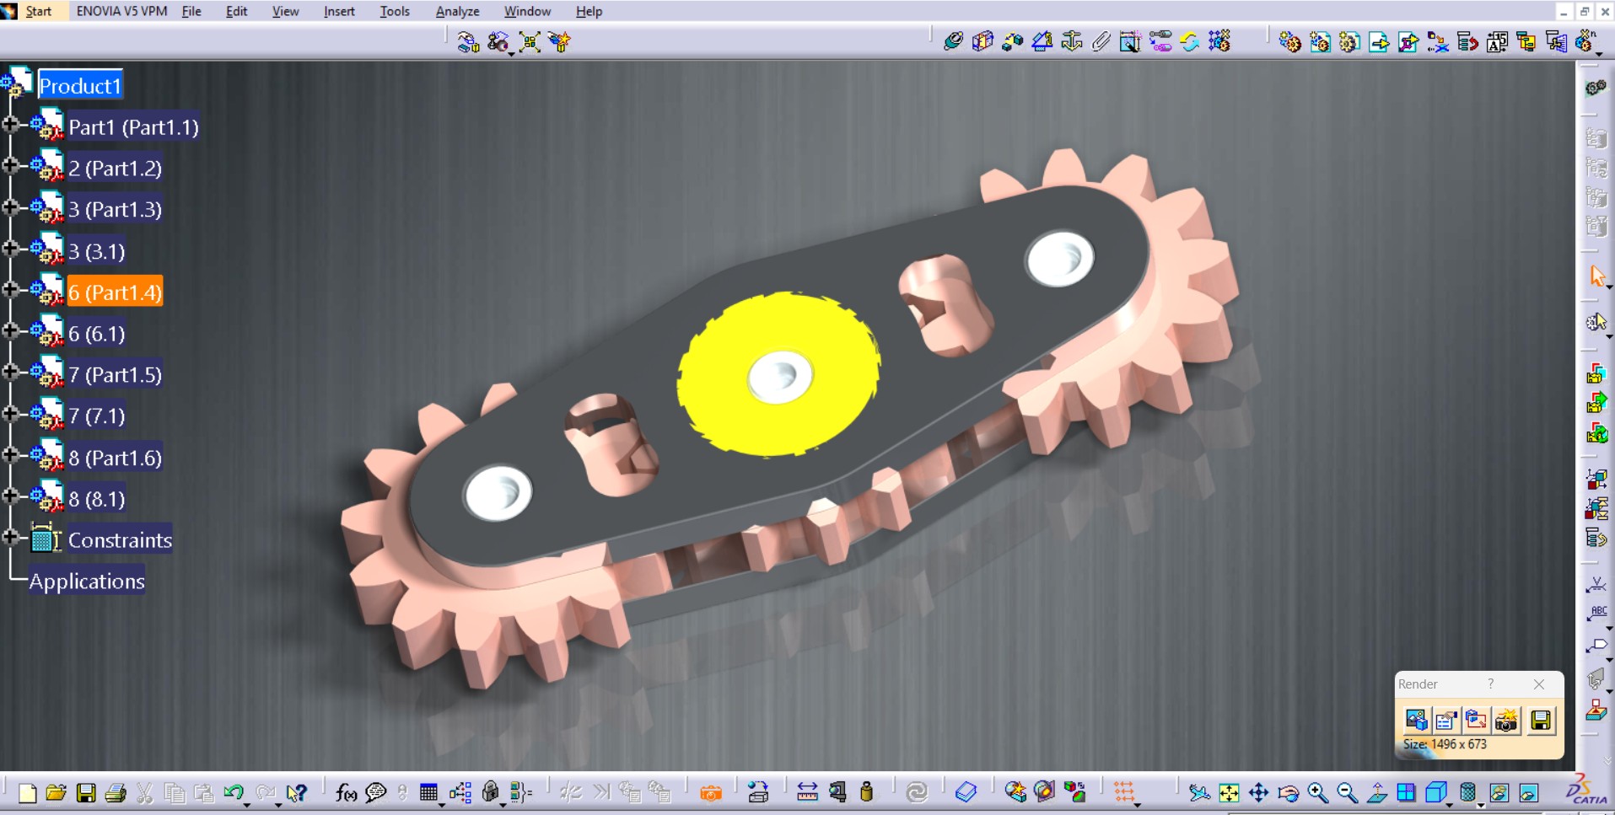
Task: Open the ENOVIA V5 VPM menu
Action: [121, 11]
